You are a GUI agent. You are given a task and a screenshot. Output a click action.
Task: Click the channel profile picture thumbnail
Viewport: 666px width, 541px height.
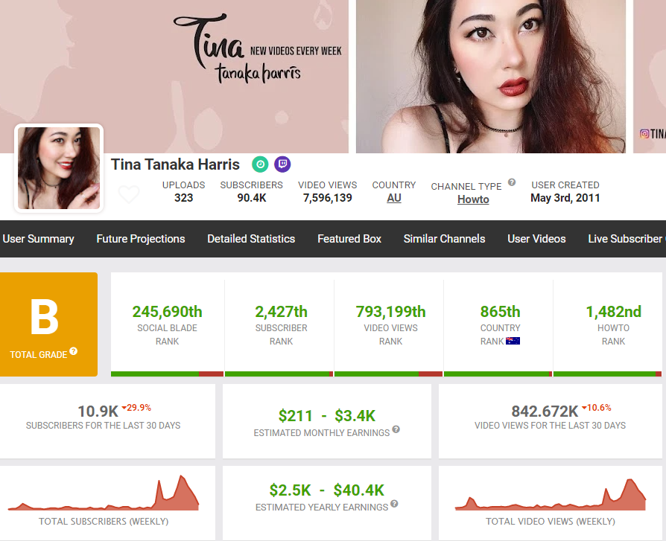pyautogui.click(x=59, y=168)
